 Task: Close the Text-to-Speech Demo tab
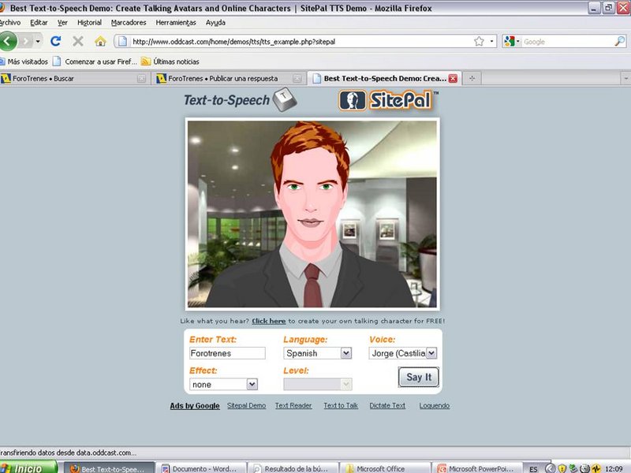(453, 78)
